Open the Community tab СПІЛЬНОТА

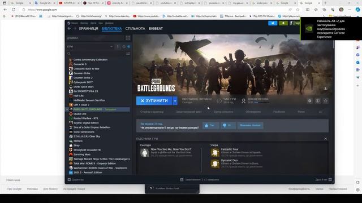coord(135,29)
